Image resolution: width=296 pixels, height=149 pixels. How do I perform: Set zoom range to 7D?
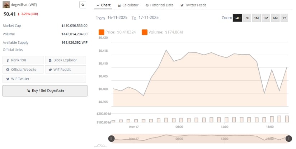point(247,18)
